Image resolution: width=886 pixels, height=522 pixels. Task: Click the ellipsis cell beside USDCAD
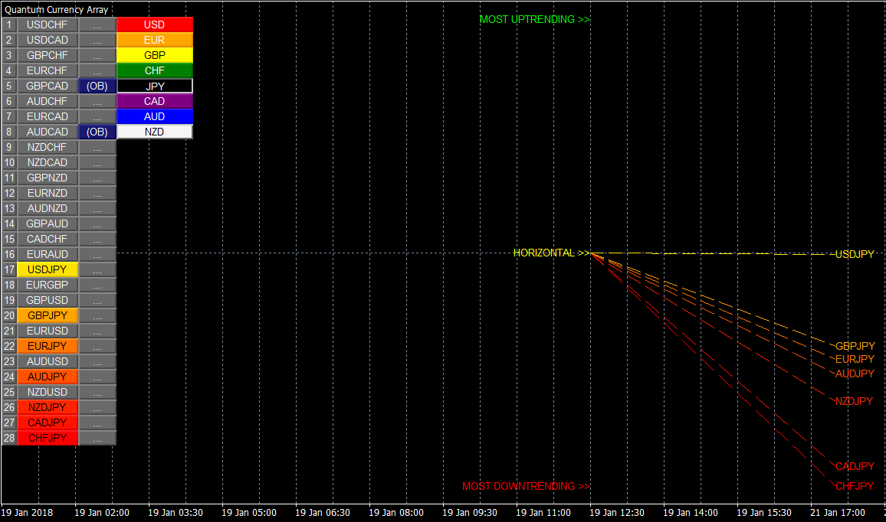(97, 40)
